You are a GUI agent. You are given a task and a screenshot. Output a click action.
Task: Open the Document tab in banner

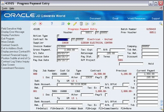click(x=95, y=19)
